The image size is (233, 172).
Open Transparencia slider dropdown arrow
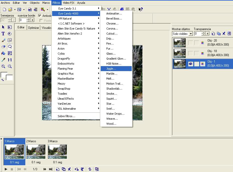click(207, 34)
